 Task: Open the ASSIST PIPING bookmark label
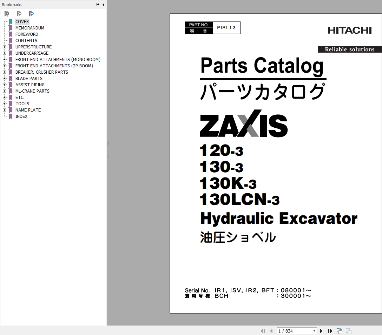pos(30,85)
